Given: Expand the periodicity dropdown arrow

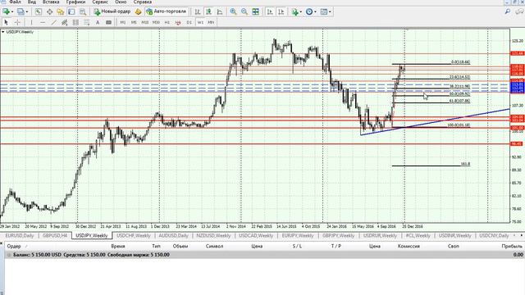Looking at the screenshot, I should [x=315, y=11].
